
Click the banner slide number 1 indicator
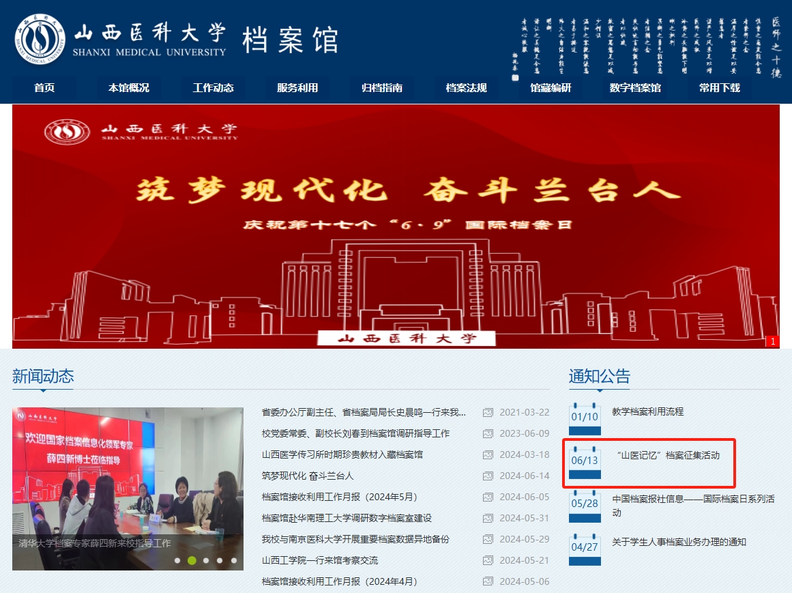click(x=772, y=341)
